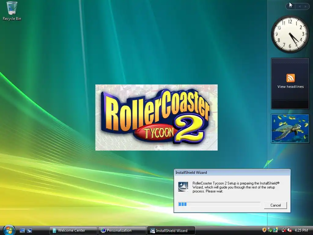Click the 4:25 PM taskbar clock
This screenshot has width=313, height=235.
301,230
